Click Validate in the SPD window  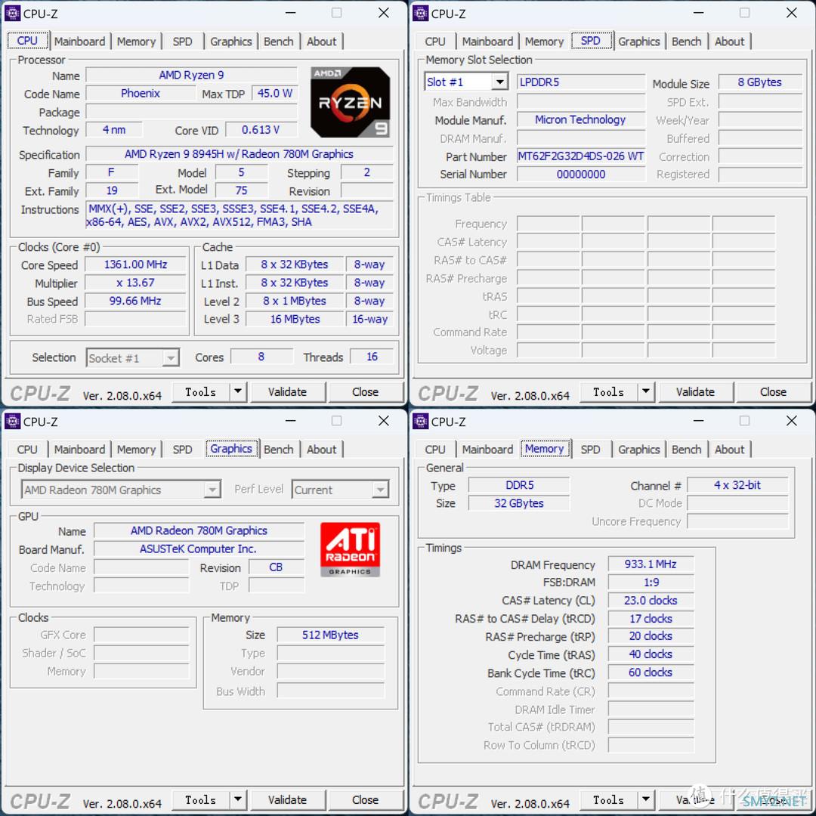[695, 391]
